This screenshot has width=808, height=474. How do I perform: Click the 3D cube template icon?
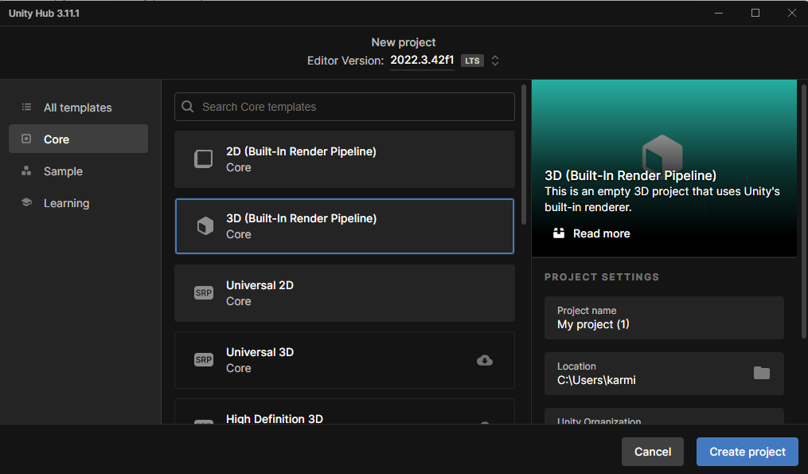click(205, 226)
